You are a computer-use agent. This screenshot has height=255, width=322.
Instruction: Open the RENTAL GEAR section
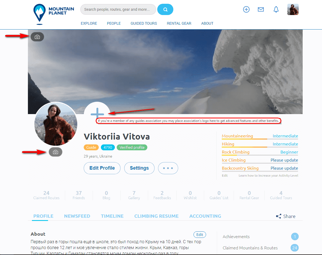point(179,23)
